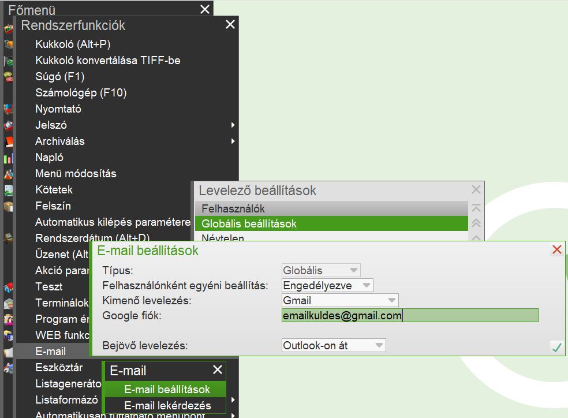The image size is (568, 418).
Task: Click the chemistry flask icon in Főmenü sidebar
Action: pyautogui.click(x=8, y=174)
